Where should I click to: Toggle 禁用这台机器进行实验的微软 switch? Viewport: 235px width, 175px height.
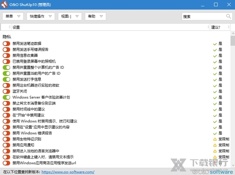(x=6, y=85)
